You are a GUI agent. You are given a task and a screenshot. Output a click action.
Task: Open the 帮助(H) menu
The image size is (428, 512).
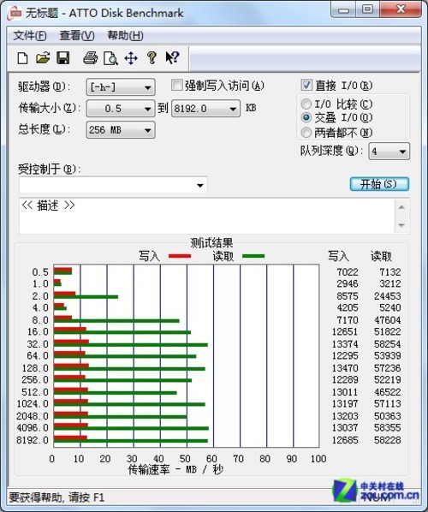[x=125, y=35]
